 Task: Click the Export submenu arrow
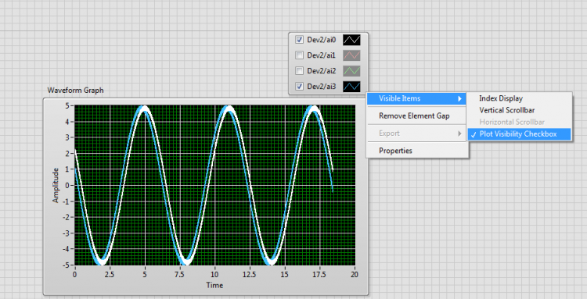459,133
